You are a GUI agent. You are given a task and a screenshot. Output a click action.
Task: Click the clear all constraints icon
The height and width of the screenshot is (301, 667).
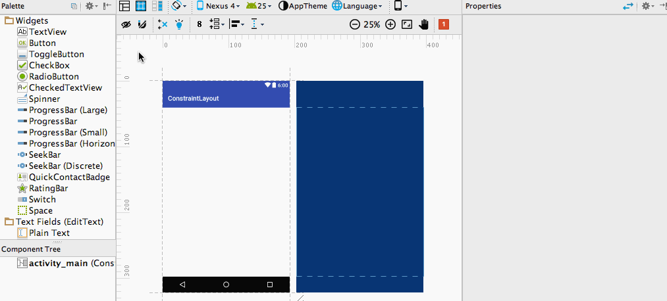coord(163,24)
